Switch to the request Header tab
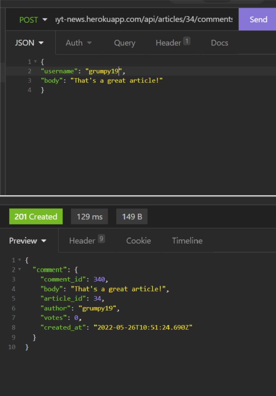This screenshot has width=276, height=396. [x=173, y=43]
